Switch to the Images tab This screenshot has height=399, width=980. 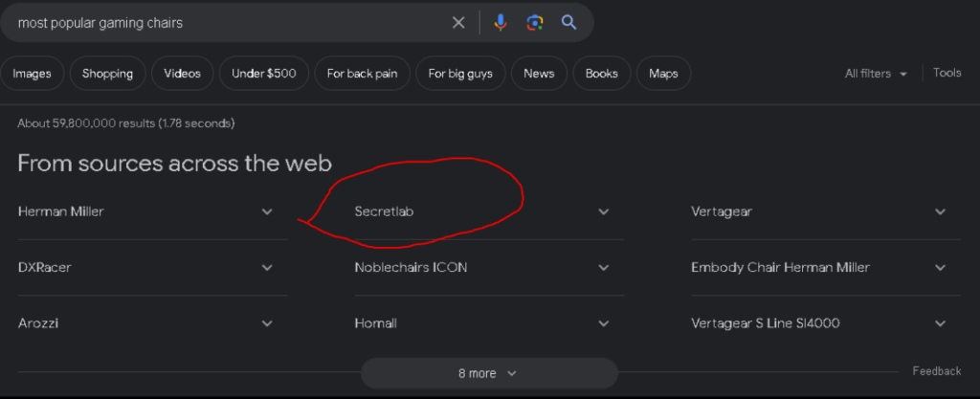[32, 74]
